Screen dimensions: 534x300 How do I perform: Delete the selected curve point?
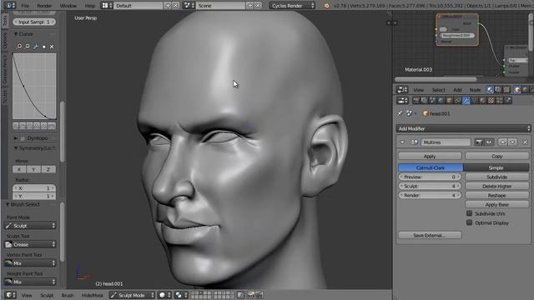click(x=52, y=47)
